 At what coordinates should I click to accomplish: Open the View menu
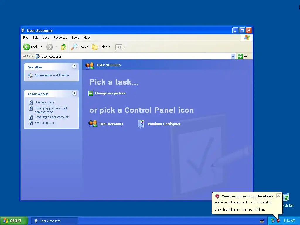[x=46, y=37]
